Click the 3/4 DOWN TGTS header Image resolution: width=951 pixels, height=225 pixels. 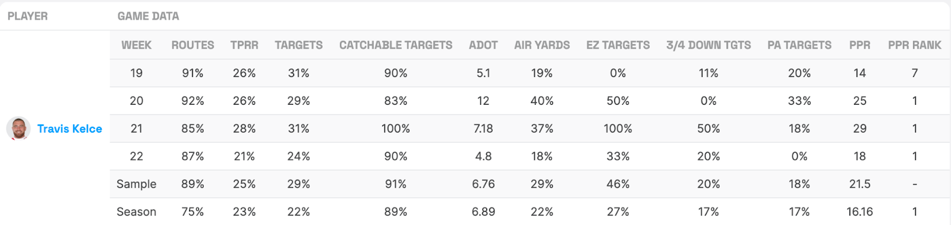click(708, 45)
